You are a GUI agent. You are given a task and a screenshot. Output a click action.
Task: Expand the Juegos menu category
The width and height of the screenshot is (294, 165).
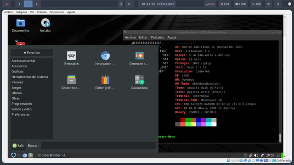17,88
